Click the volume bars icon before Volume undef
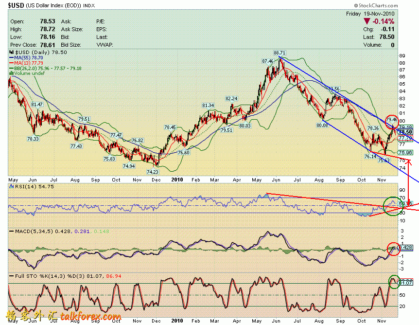Viewport: 419px width, 325px height. tap(12, 73)
